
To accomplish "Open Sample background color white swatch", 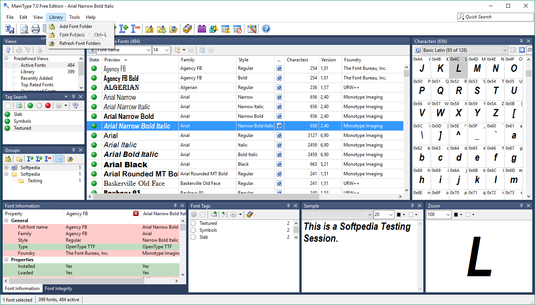I will coord(411,215).
